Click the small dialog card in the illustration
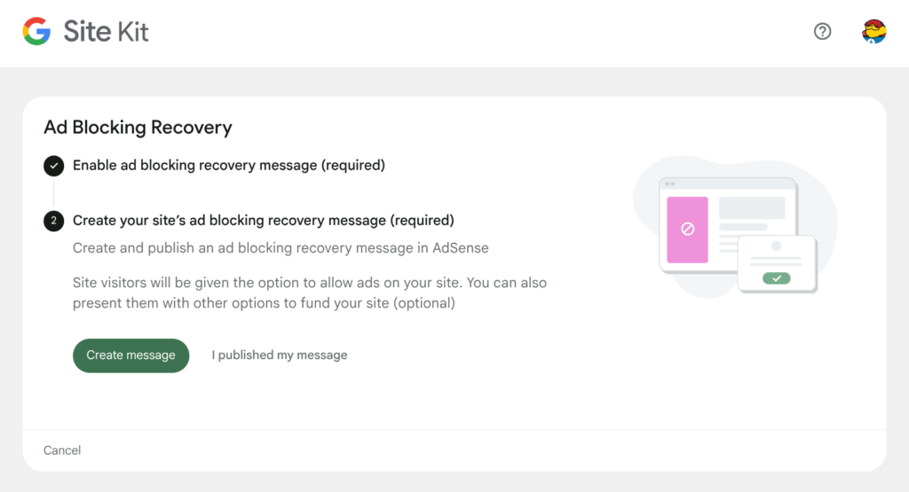Viewport: 909px width, 492px height. click(x=778, y=264)
